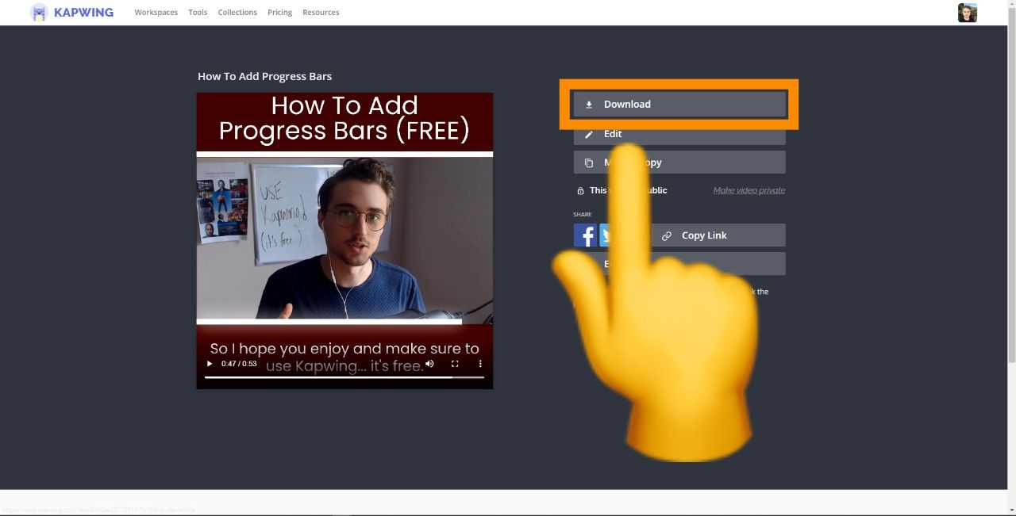Share the video on Facebook

[x=585, y=235]
